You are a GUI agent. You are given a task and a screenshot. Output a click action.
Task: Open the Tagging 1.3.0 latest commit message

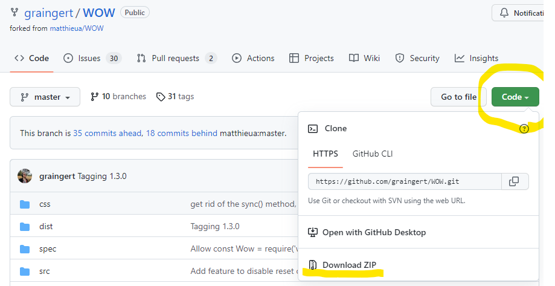point(102,176)
